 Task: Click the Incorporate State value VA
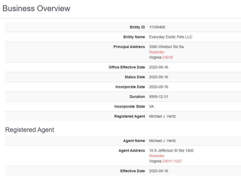(151, 106)
